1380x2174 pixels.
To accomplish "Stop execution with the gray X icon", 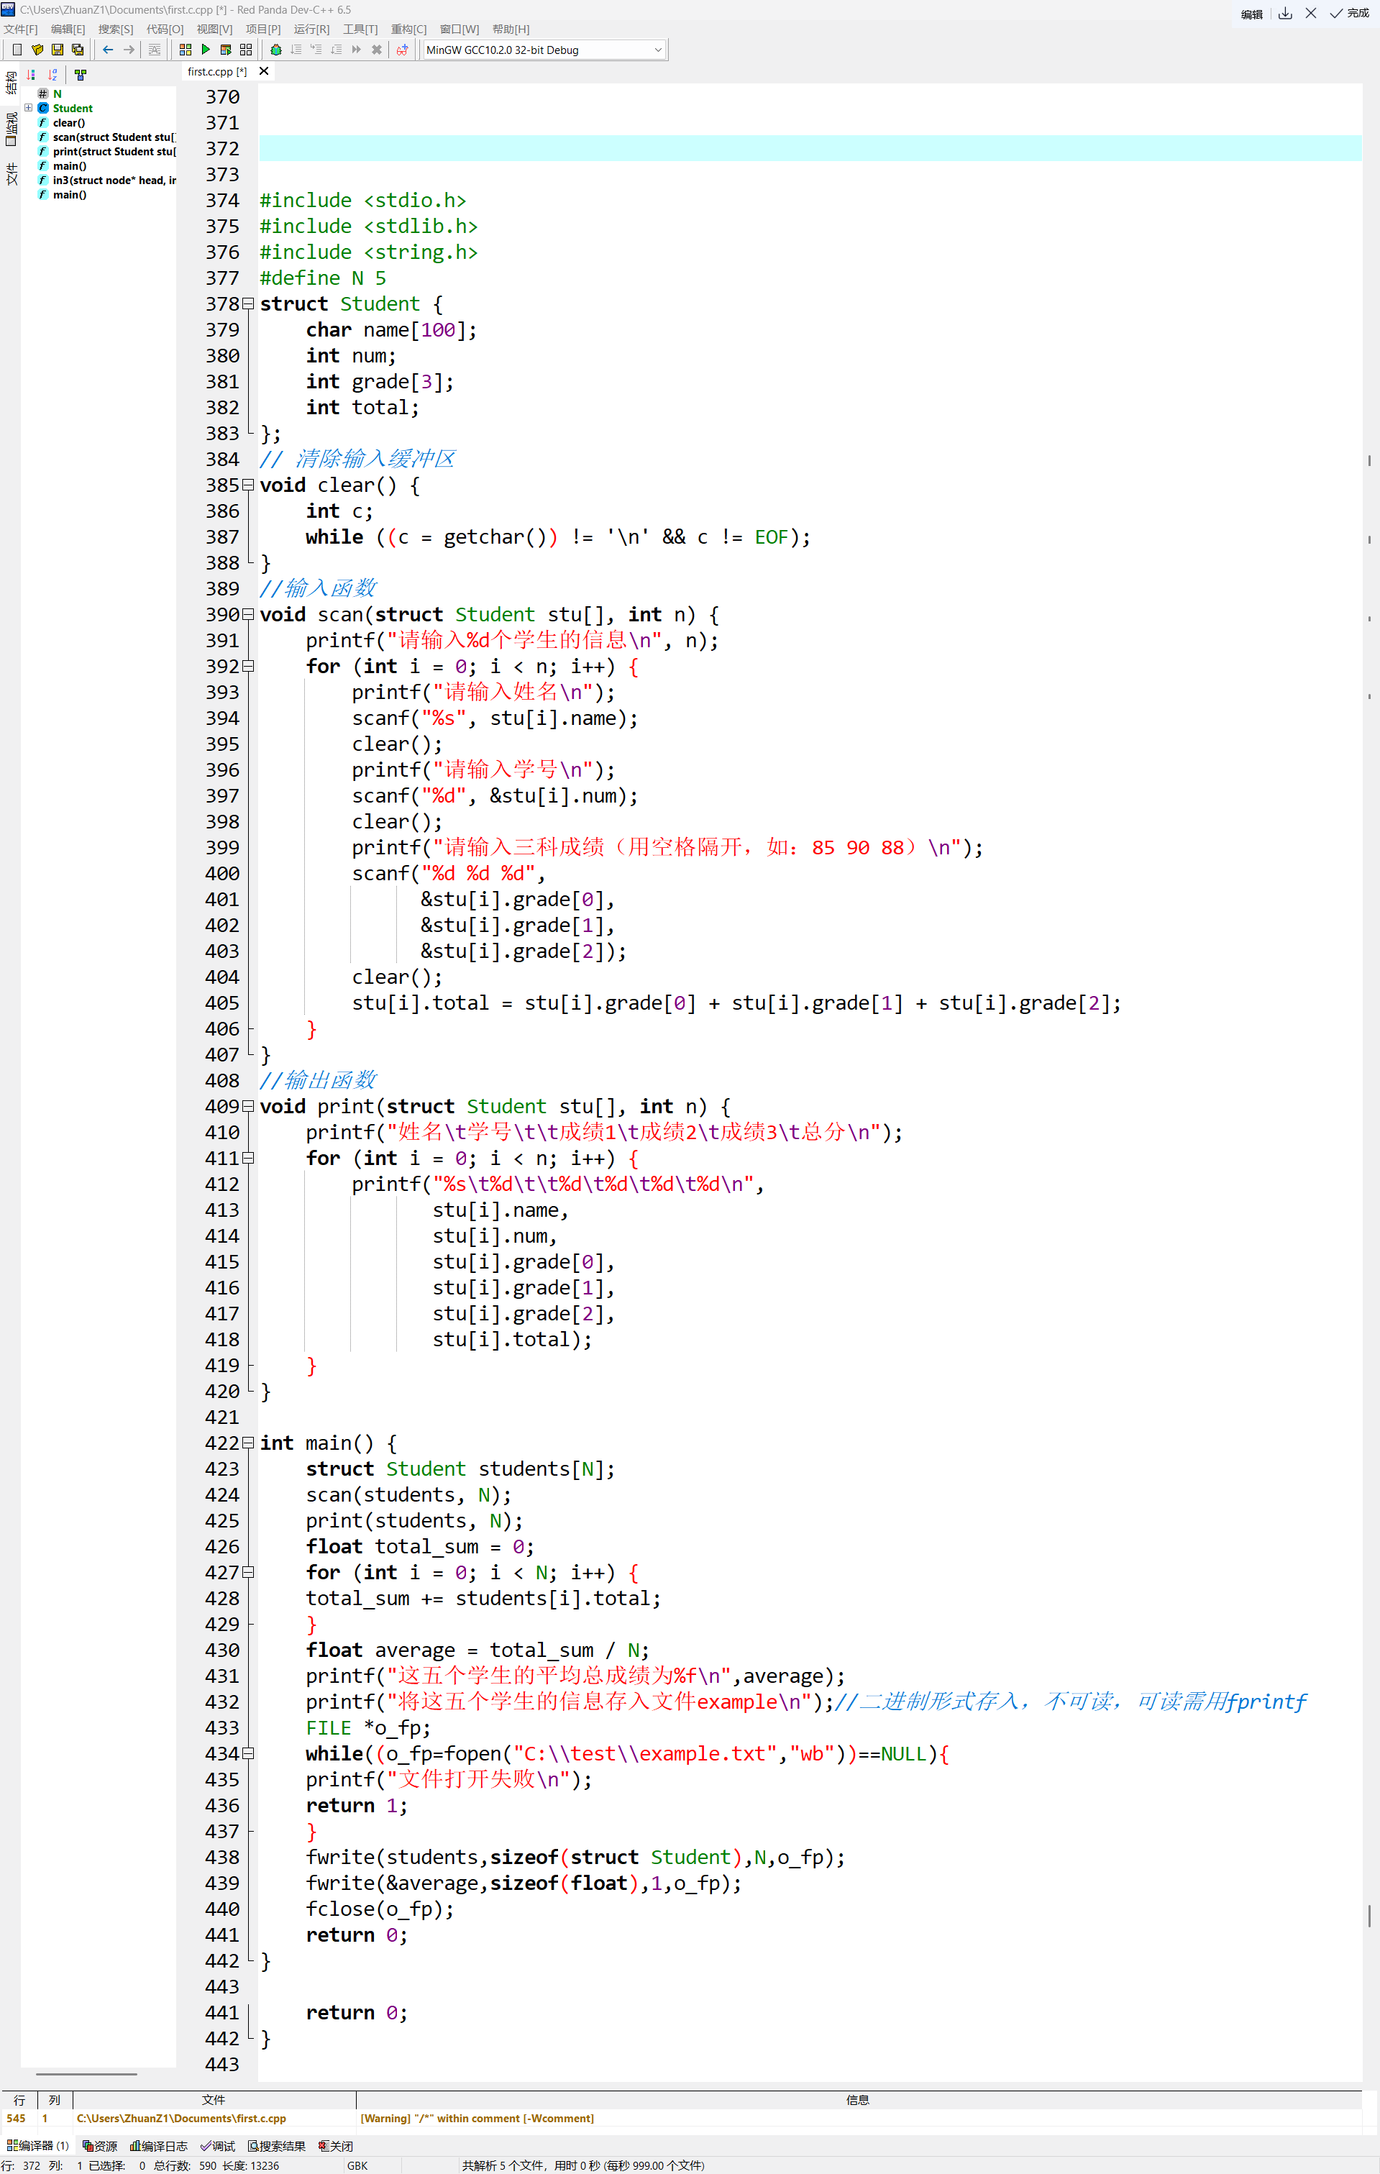I will pyautogui.click(x=378, y=50).
